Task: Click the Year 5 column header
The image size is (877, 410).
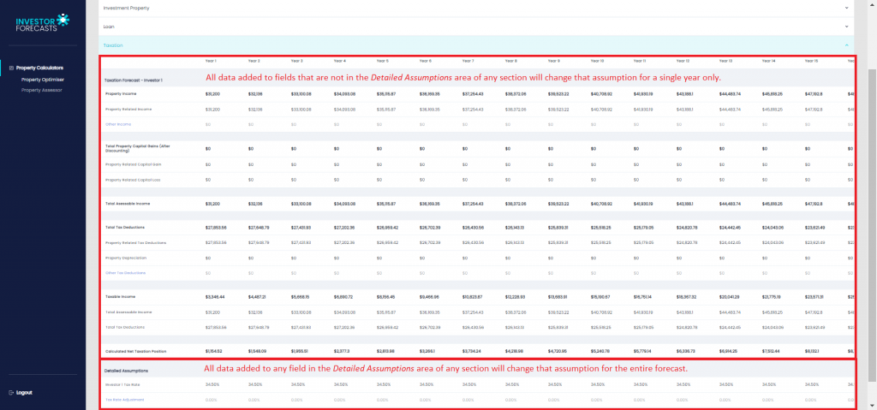Action: coord(382,61)
